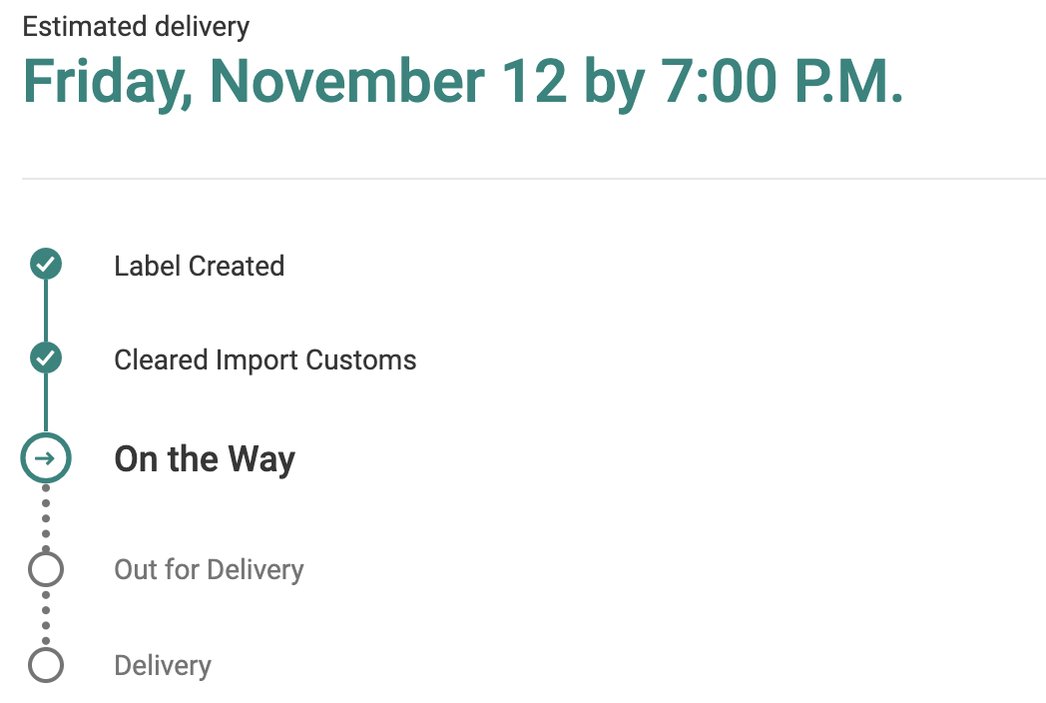Click the bold On the Way status label
Screen dimensions: 1046x703
coord(205,459)
